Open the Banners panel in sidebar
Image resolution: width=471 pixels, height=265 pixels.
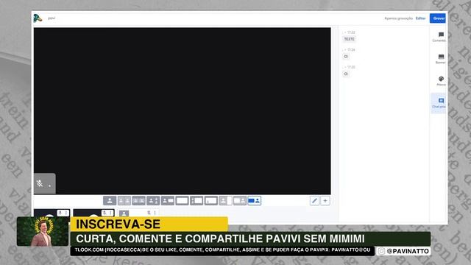pos(440,59)
